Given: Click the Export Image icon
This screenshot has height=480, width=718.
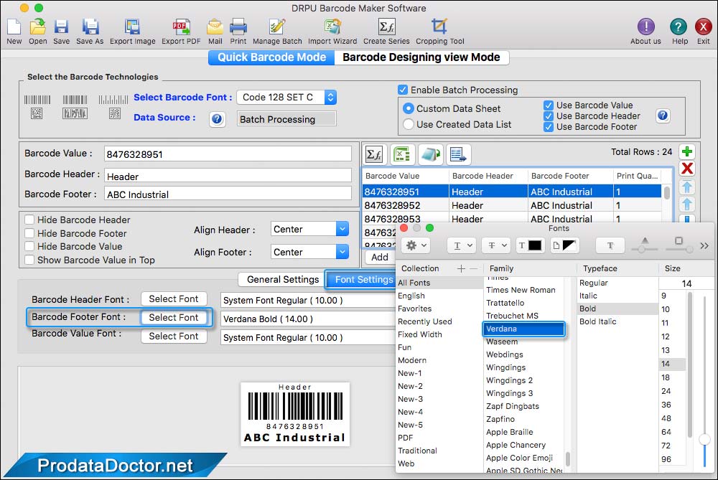Looking at the screenshot, I should tap(132, 27).
